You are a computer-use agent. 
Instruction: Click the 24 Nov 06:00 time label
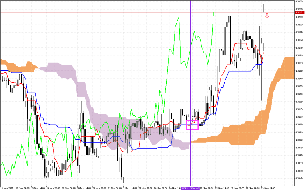pos(161,189)
